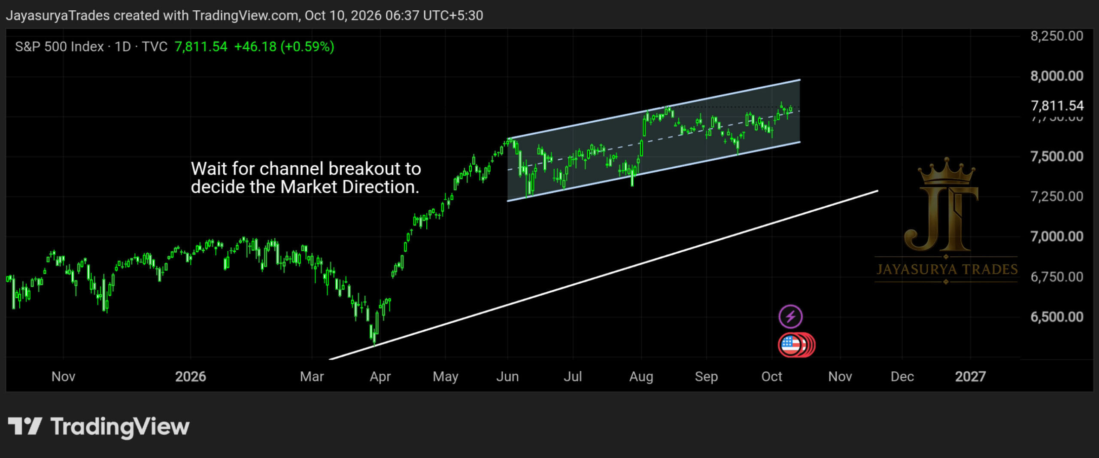Click the Mar label on time axis
The image size is (1099, 458).
312,376
